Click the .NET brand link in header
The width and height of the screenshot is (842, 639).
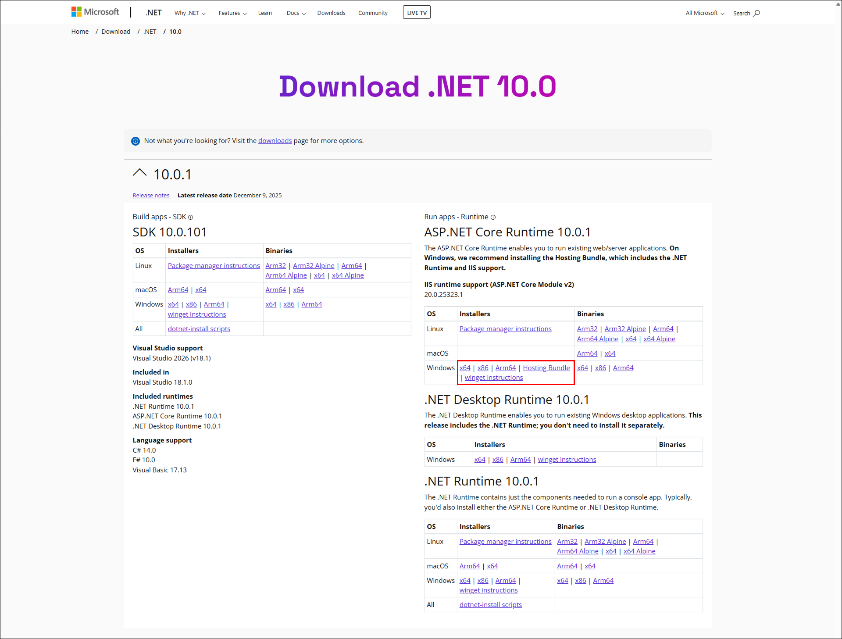coord(153,12)
